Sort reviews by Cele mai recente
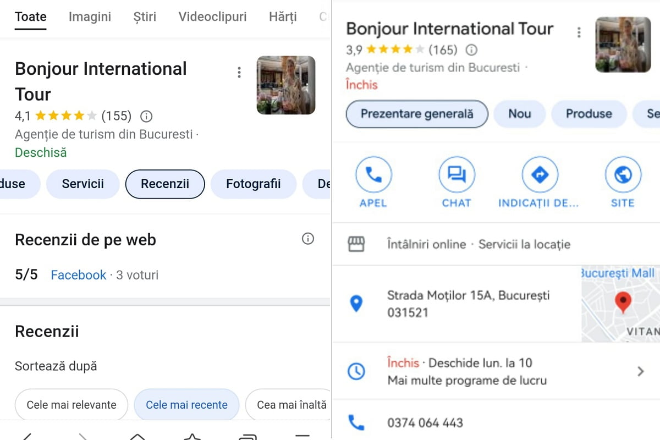The width and height of the screenshot is (660, 440). pos(186,405)
